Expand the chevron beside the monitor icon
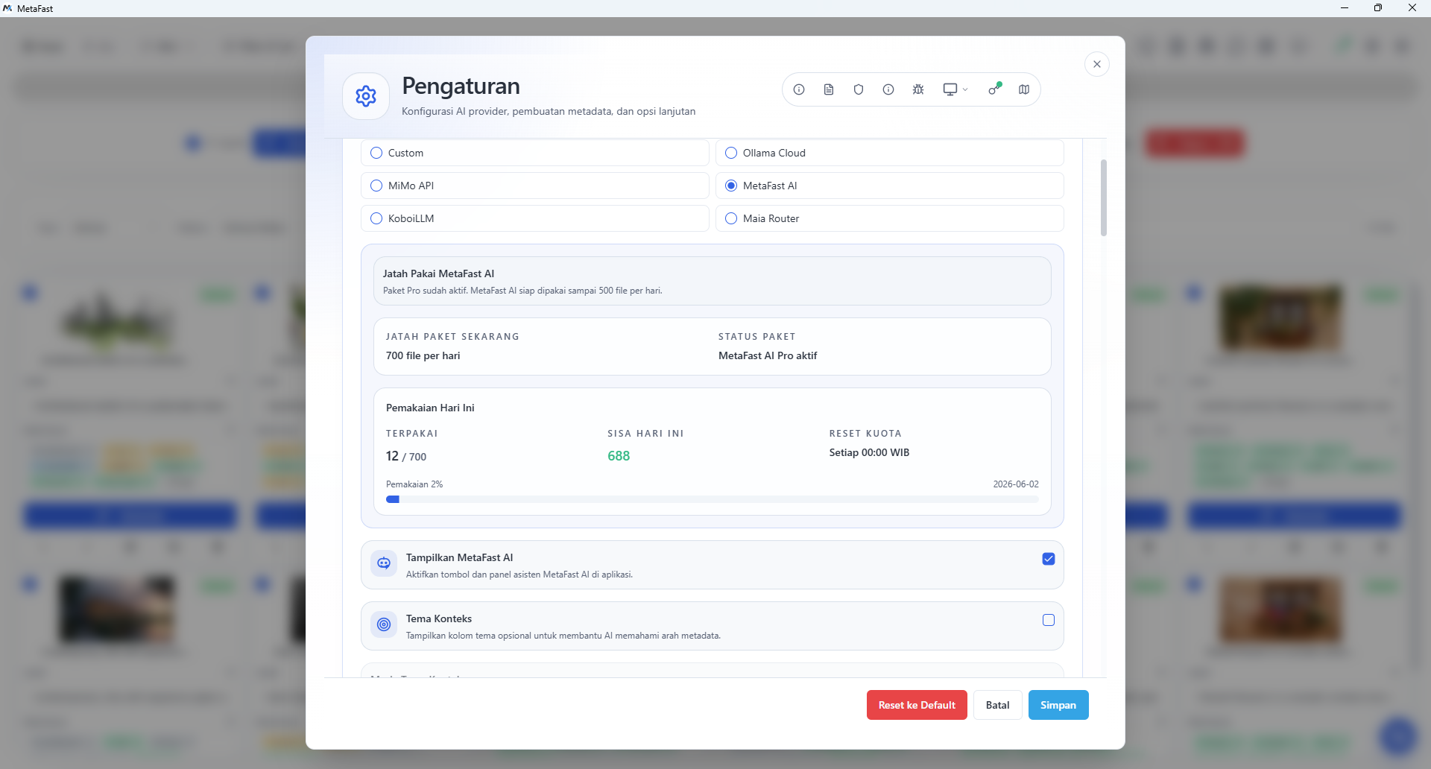 [x=965, y=89]
